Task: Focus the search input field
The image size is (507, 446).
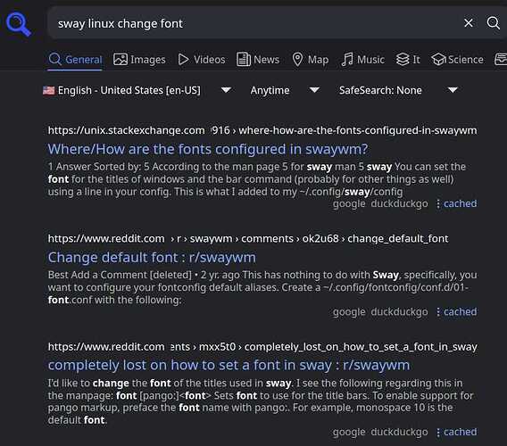Action: [255, 23]
